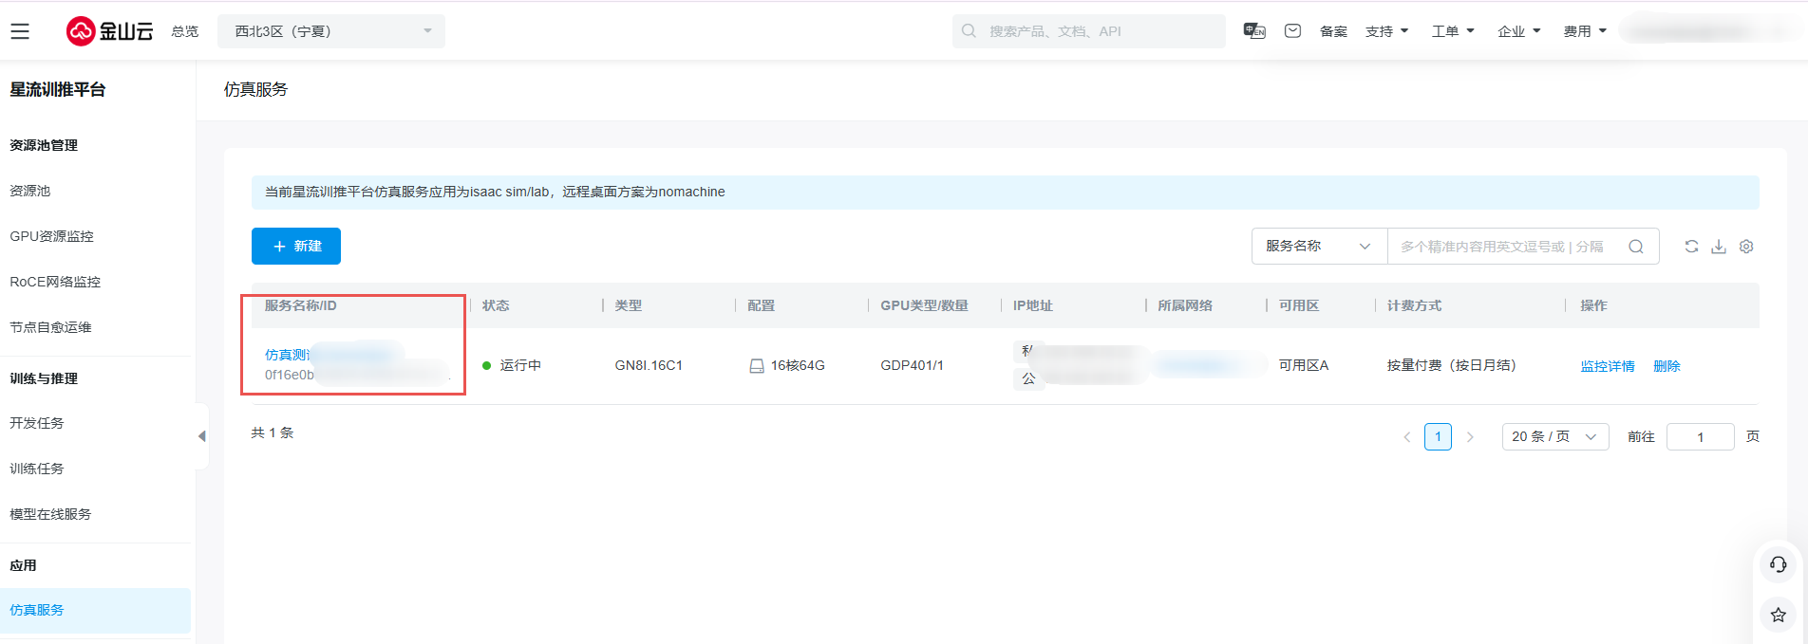Select GPU资源监控 in sidebar
The image size is (1808, 644).
pyautogui.click(x=52, y=236)
